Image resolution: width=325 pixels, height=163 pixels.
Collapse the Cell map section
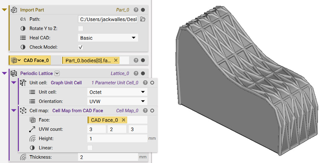pyautogui.click(x=14, y=110)
